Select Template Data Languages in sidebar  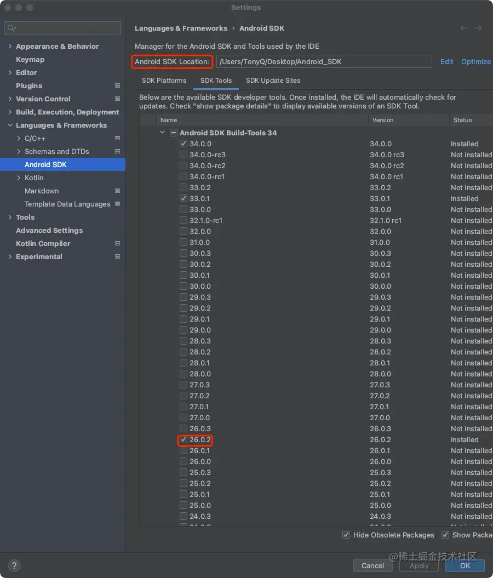click(67, 204)
